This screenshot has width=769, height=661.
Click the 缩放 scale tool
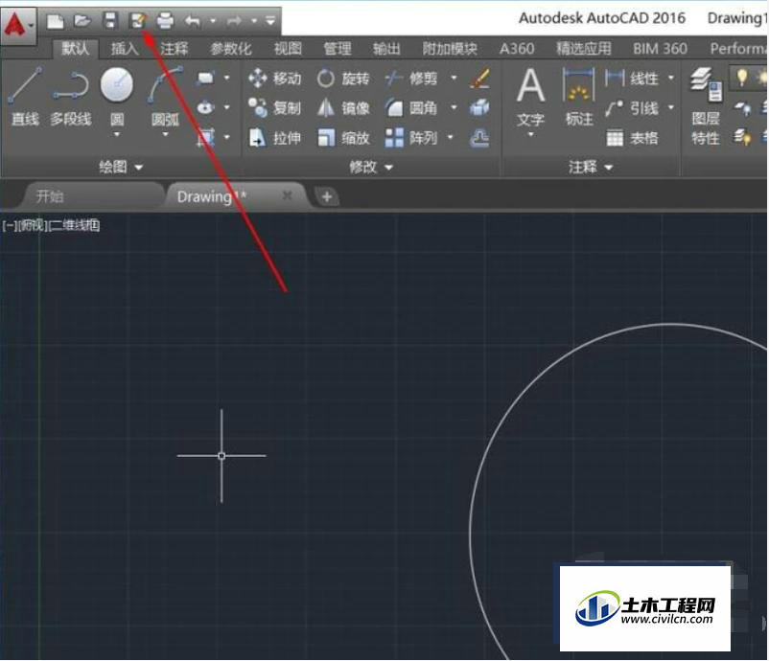(343, 138)
